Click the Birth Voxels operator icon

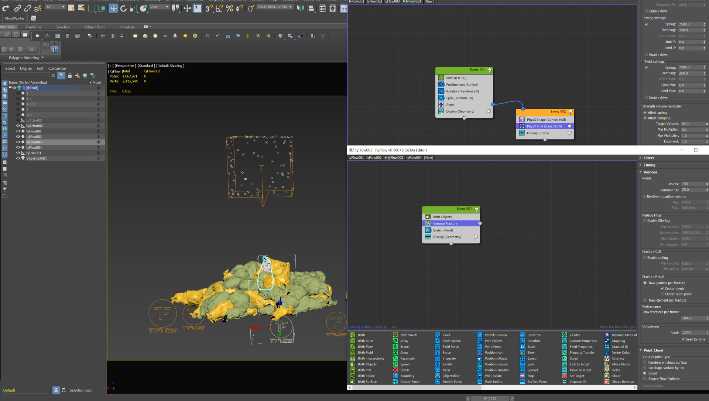(x=395, y=335)
